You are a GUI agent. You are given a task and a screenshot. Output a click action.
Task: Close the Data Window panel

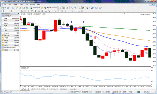pos(19,13)
